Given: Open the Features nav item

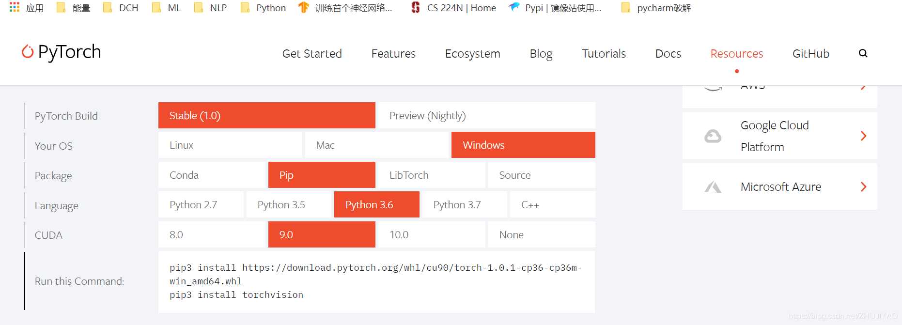Looking at the screenshot, I should (393, 53).
